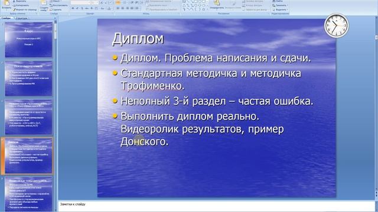Open the Shape Outline (Контур фигуры) dropdown
378x212 pixels.
pyautogui.click(x=252, y=5)
